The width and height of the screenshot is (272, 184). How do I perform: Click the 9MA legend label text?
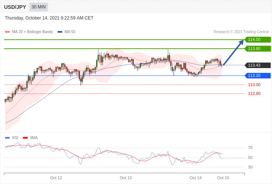[x=34, y=138]
